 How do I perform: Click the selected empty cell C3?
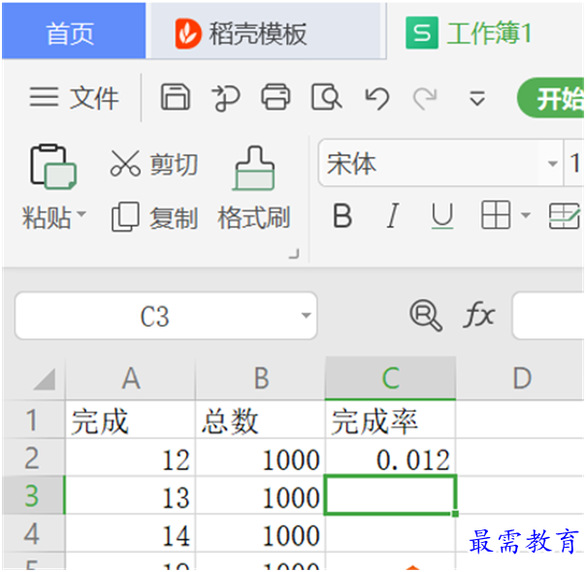pyautogui.click(x=390, y=495)
